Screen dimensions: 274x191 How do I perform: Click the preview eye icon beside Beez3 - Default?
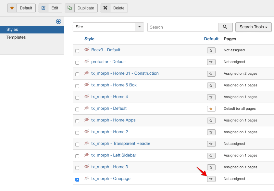click(87, 49)
